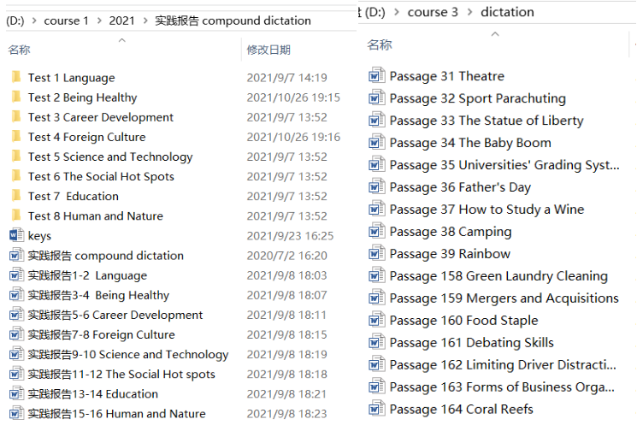Go to course 1 in the address bar
Viewport: 637px width, 431px height.
click(66, 21)
